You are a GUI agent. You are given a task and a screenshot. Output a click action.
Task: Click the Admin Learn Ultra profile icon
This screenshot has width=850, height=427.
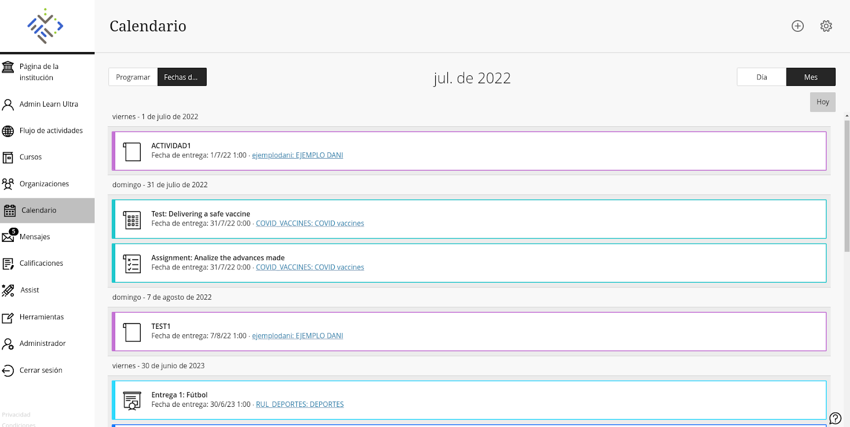point(8,104)
